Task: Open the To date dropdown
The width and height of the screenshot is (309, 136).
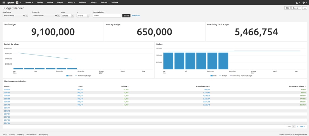Action: pos(83,16)
